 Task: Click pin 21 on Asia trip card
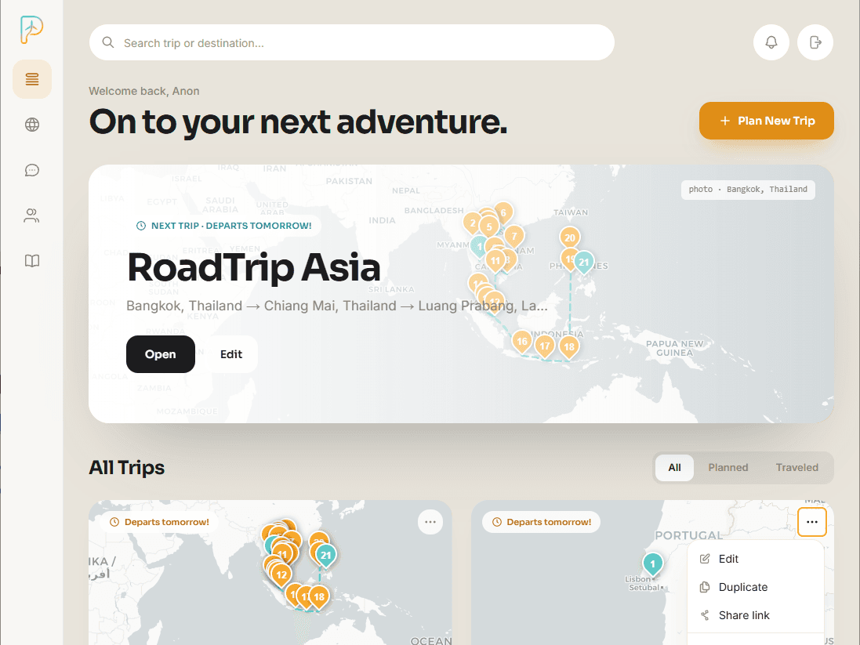pyautogui.click(x=326, y=556)
